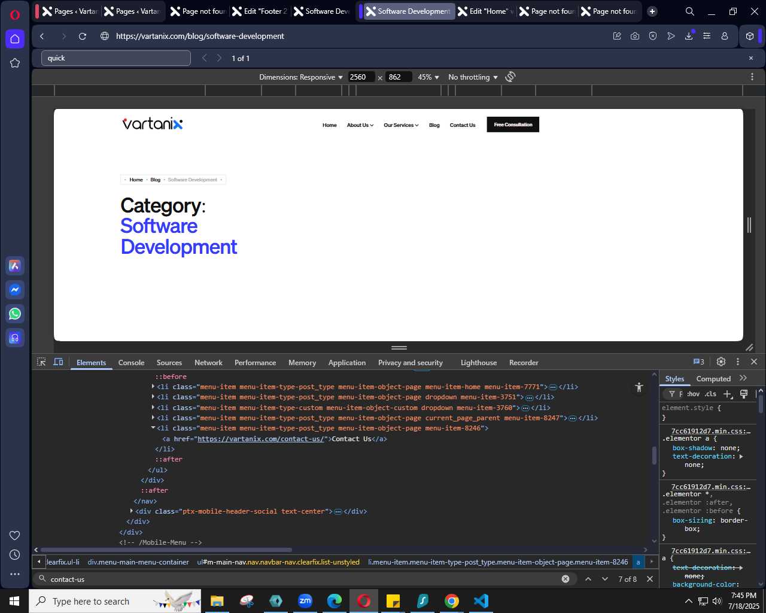Open Opera start page home icon in sidebar
This screenshot has width=766, height=613.
(x=15, y=39)
